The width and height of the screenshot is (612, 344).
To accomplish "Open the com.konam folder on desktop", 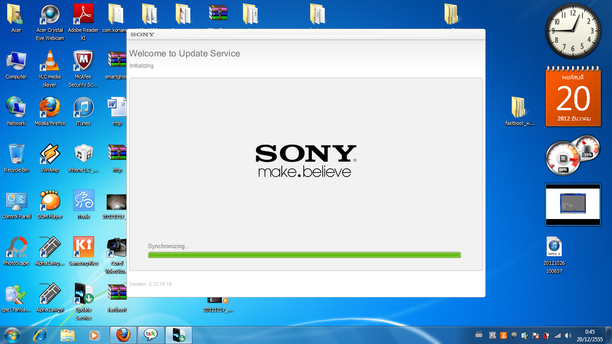I will tap(116, 18).
